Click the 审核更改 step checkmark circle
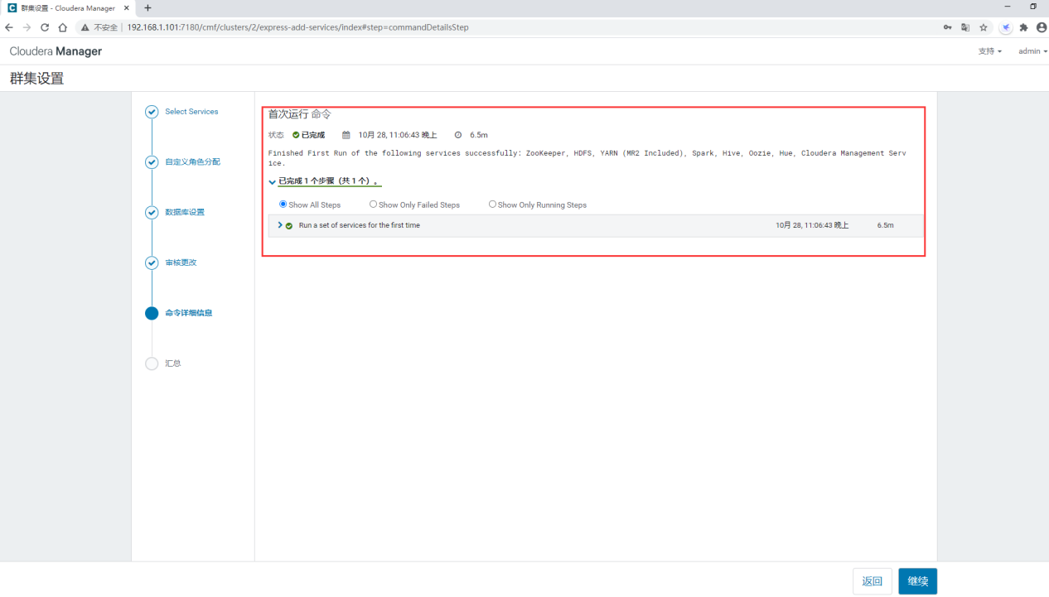This screenshot has height=597, width=1049. [152, 263]
